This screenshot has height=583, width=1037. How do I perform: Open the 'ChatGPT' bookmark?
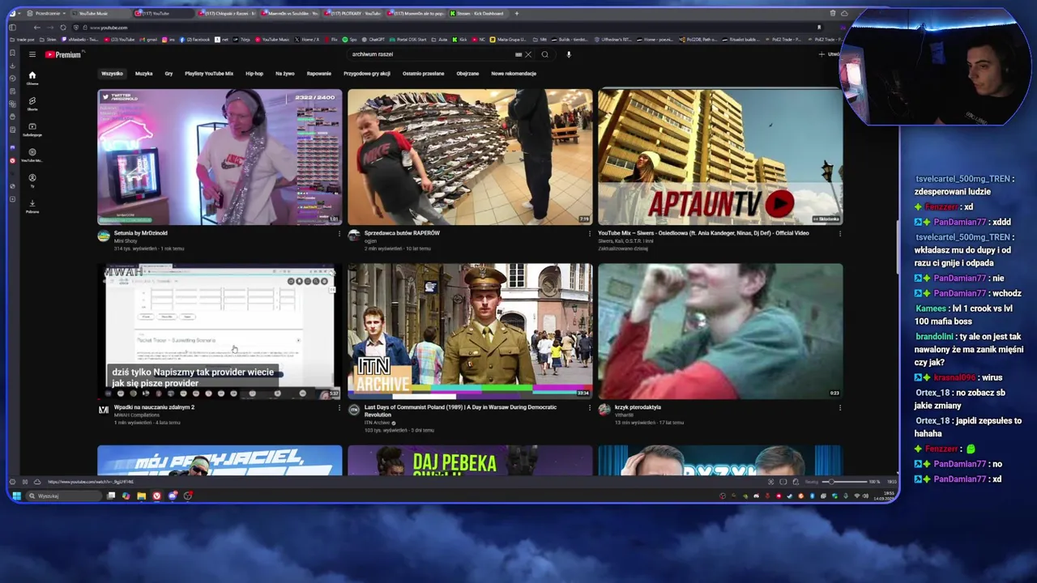373,39
